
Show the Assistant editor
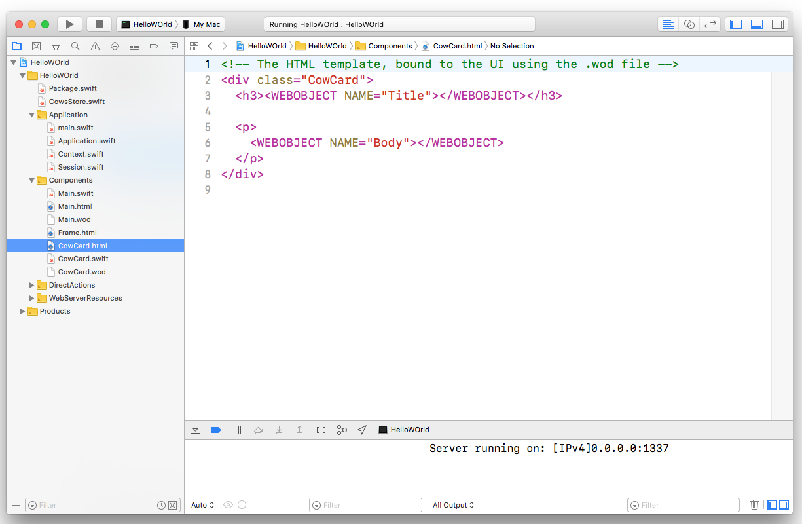point(689,24)
